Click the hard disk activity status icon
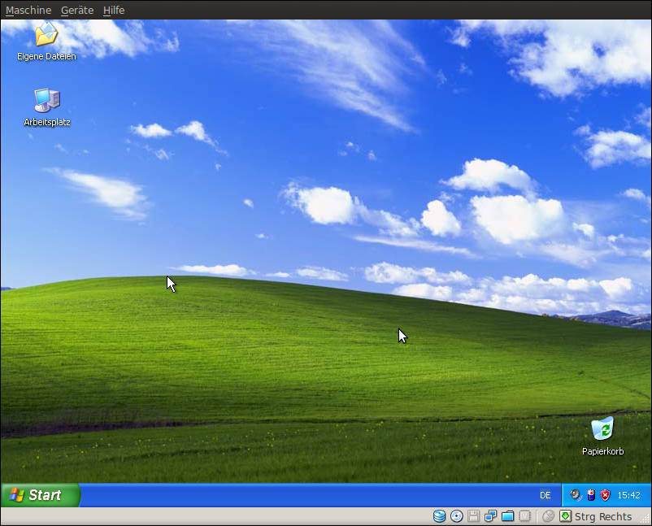Image resolution: width=652 pixels, height=526 pixels. coord(440,516)
